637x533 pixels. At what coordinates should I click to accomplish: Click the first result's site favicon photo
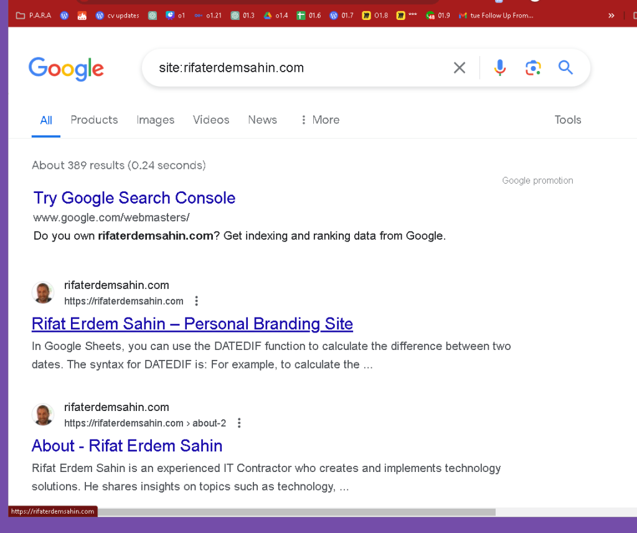coord(43,293)
